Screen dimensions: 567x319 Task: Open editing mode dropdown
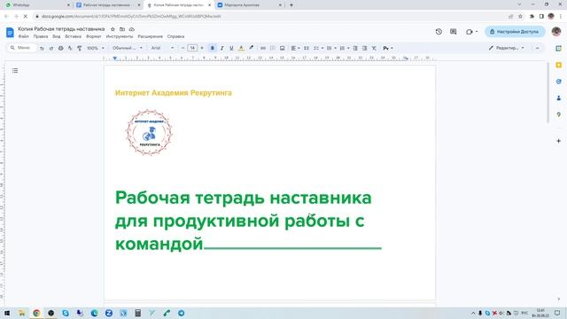click(506, 48)
